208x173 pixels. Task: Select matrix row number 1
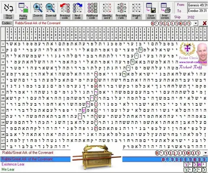(3, 44)
